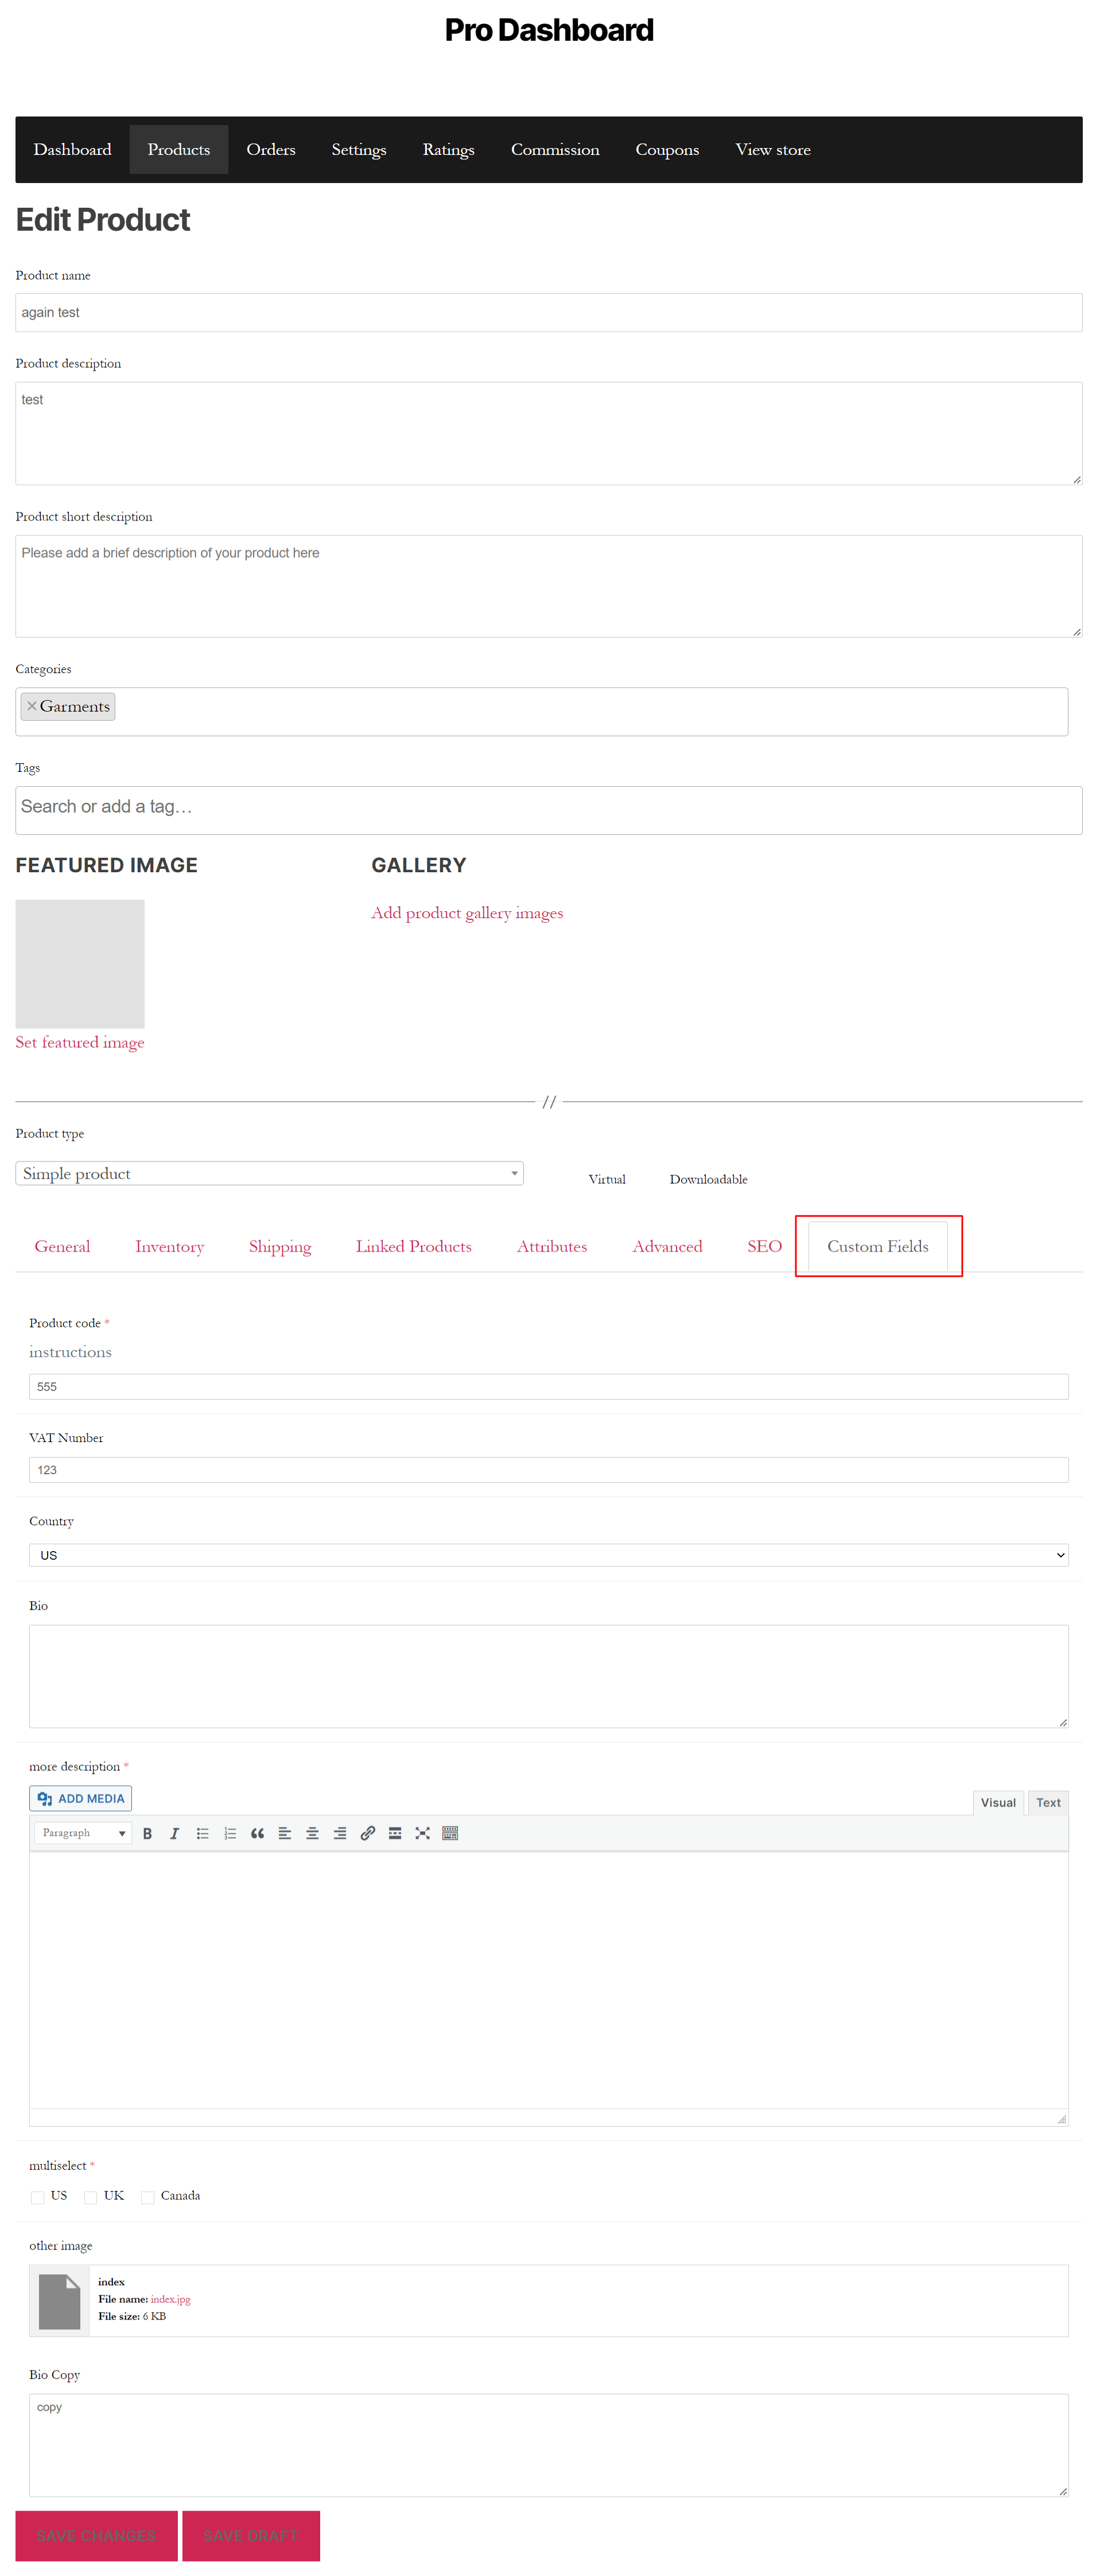This screenshot has height=2576, width=1100.
Task: Apply italic formatting in editor toolbar
Action: click(175, 1833)
